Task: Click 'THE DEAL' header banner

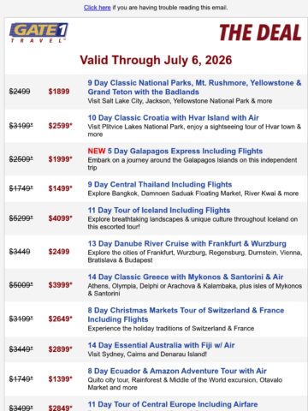Action: (260, 33)
